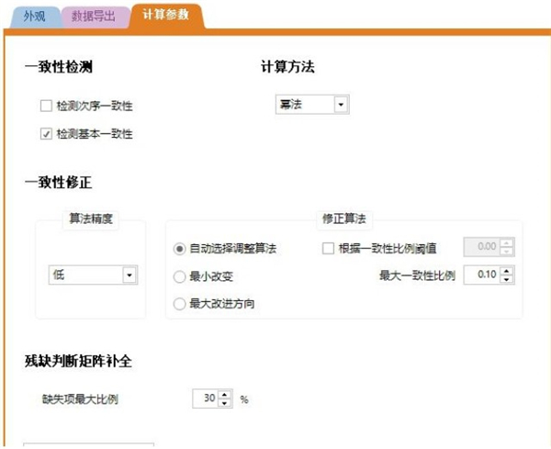Increase 最大一致性比例 with up arrow
The height and width of the screenshot is (449, 551).
508,270
